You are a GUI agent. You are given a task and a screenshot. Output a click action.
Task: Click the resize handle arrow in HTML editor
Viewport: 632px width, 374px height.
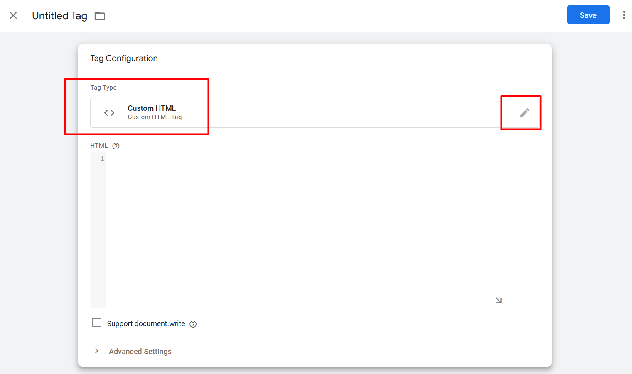tap(498, 300)
